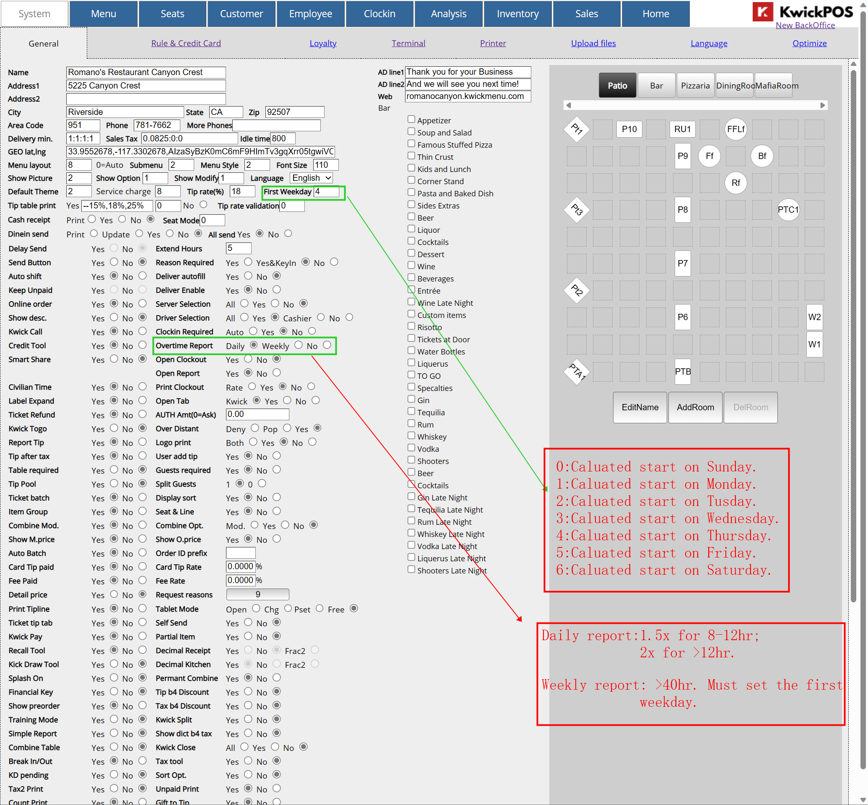Image resolution: width=868 pixels, height=805 pixels.
Task: Select round table Rf
Action: tap(735, 183)
